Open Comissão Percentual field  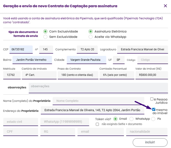[117, 75]
